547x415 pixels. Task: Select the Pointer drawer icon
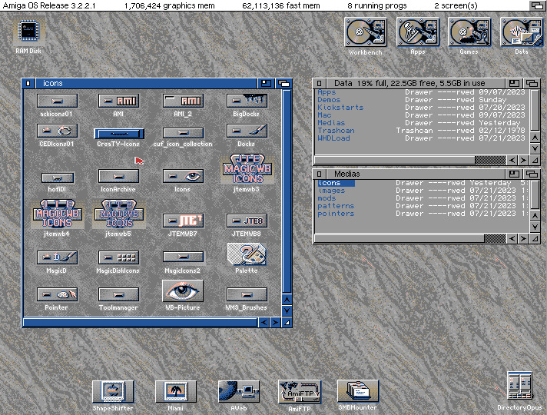(57, 295)
